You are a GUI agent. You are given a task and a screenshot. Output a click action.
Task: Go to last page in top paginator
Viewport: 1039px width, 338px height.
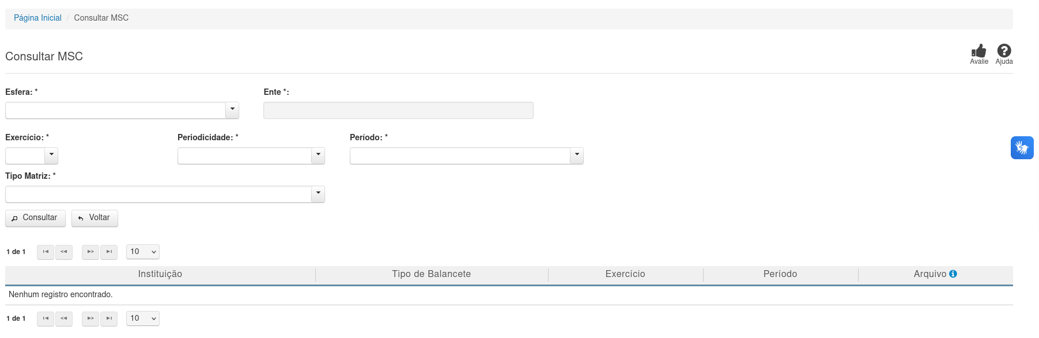(x=109, y=252)
